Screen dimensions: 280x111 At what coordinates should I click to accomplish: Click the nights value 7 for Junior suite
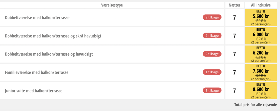(x=234, y=90)
